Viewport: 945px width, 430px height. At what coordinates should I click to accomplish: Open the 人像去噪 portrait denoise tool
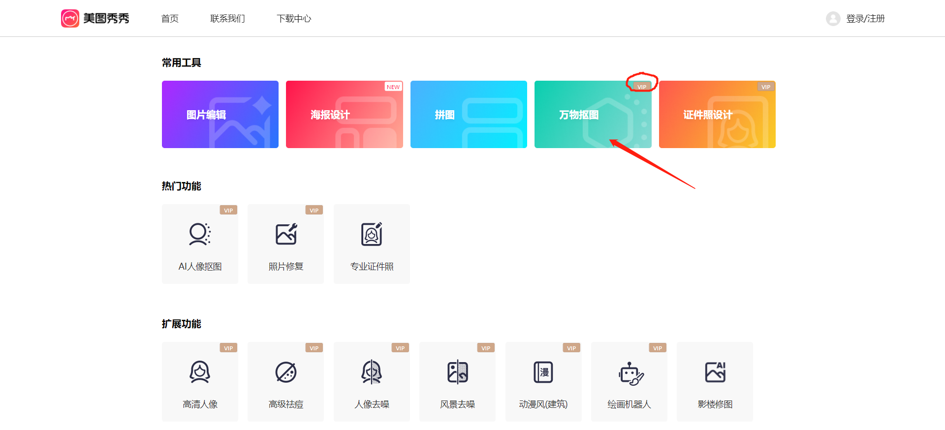point(372,382)
